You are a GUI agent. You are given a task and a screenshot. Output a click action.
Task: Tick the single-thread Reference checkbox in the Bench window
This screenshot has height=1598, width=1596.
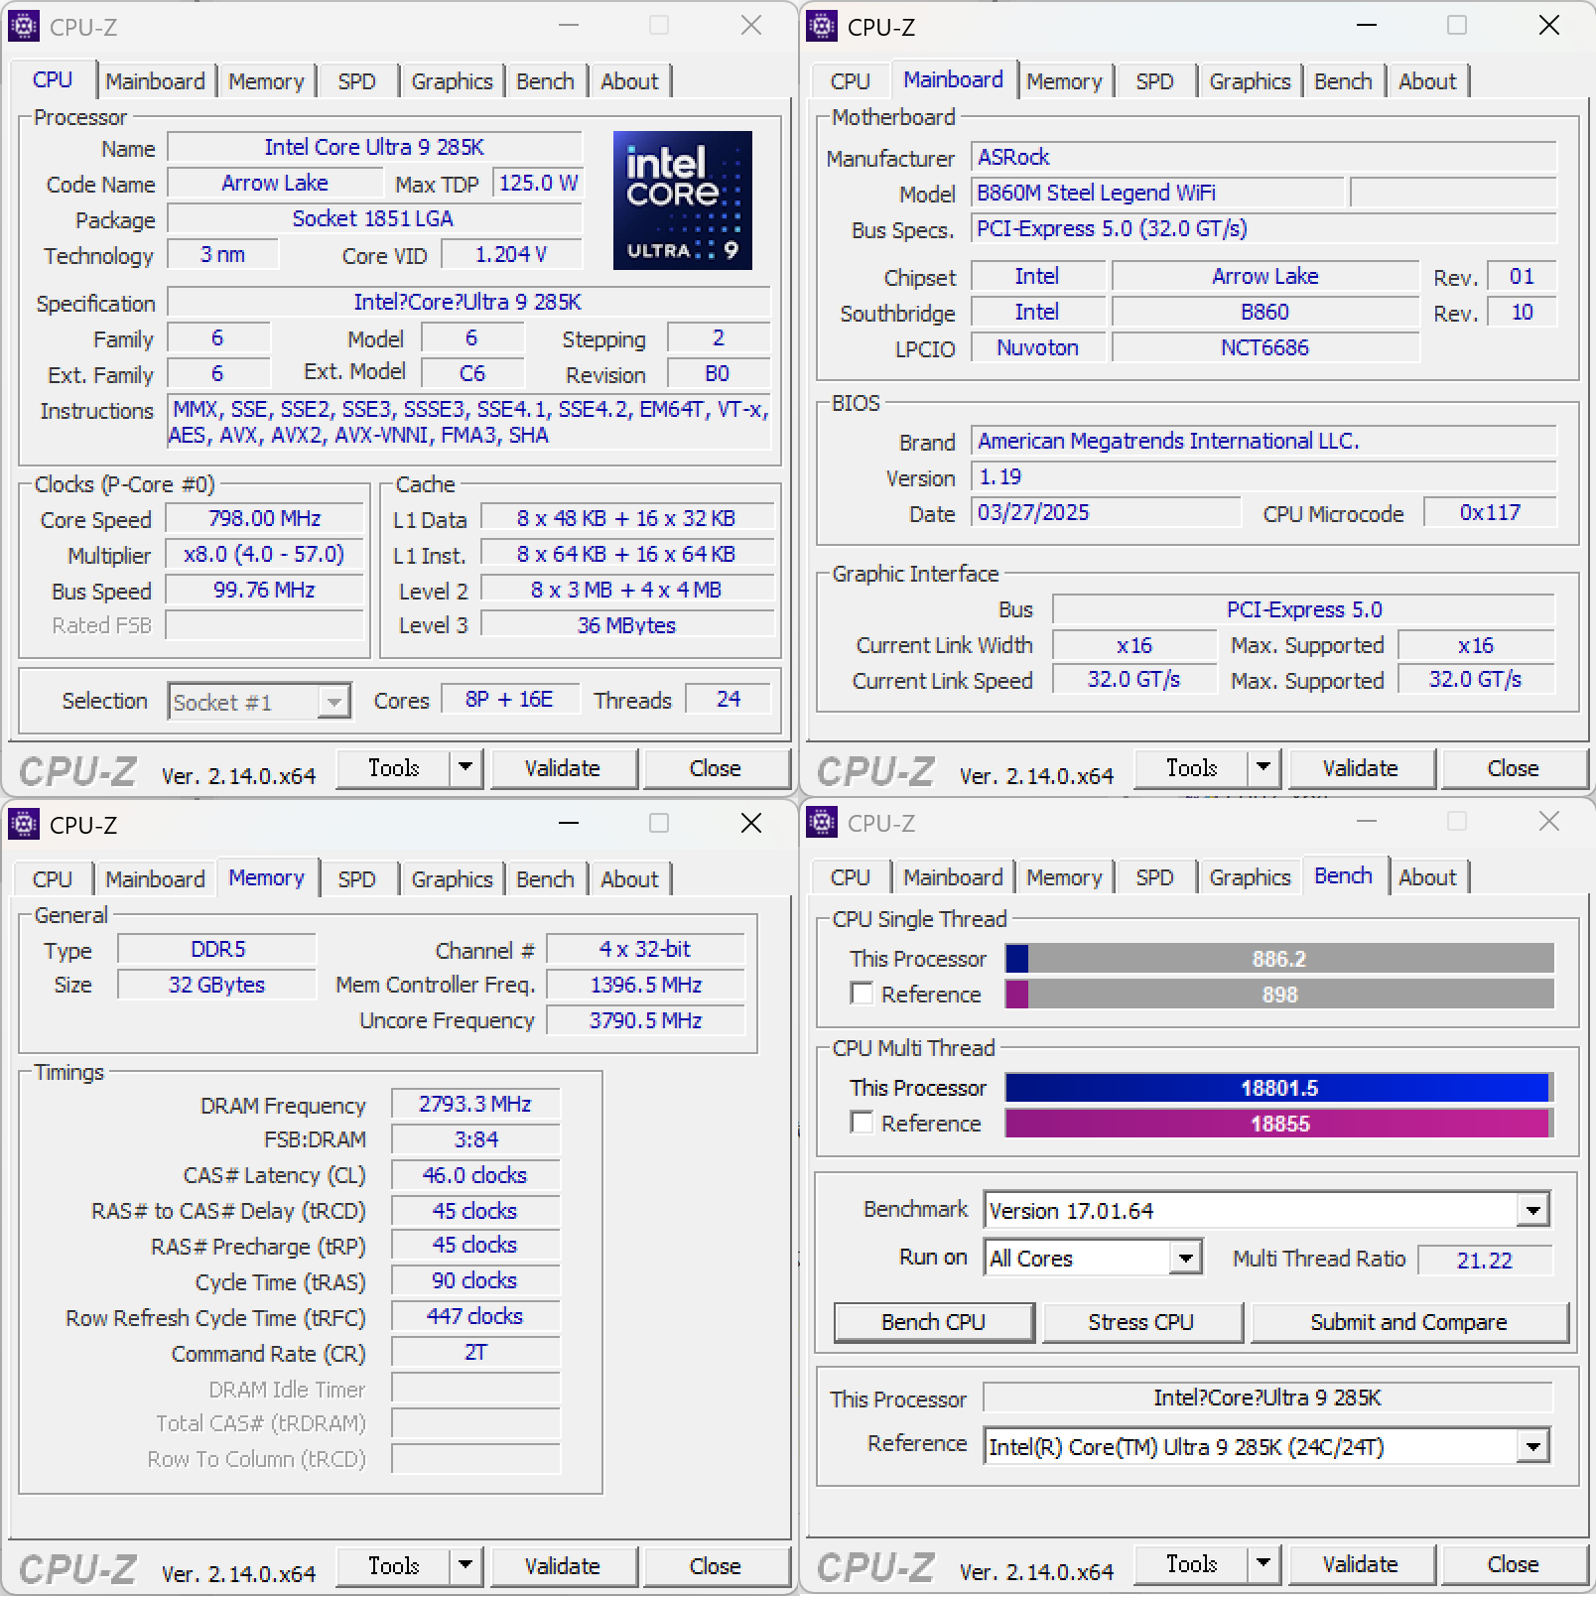point(862,994)
